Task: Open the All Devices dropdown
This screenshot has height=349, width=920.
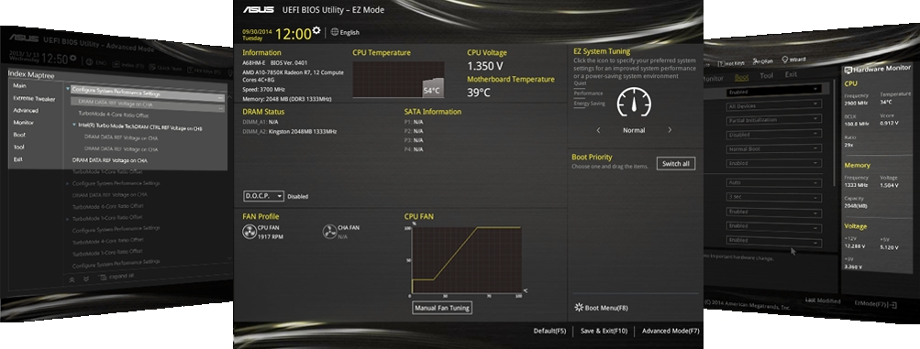Action: (x=773, y=105)
